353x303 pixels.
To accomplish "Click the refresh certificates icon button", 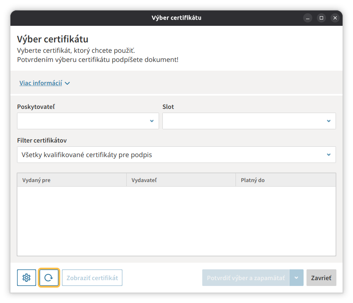I will point(49,278).
